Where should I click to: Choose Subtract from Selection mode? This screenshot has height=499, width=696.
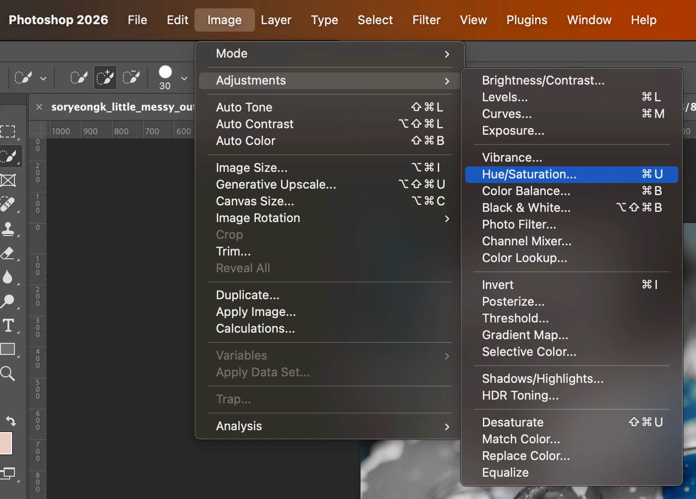(x=131, y=77)
